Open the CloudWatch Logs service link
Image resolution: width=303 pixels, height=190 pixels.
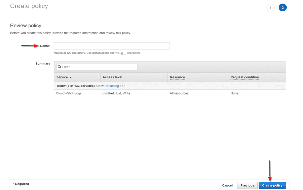(x=69, y=93)
